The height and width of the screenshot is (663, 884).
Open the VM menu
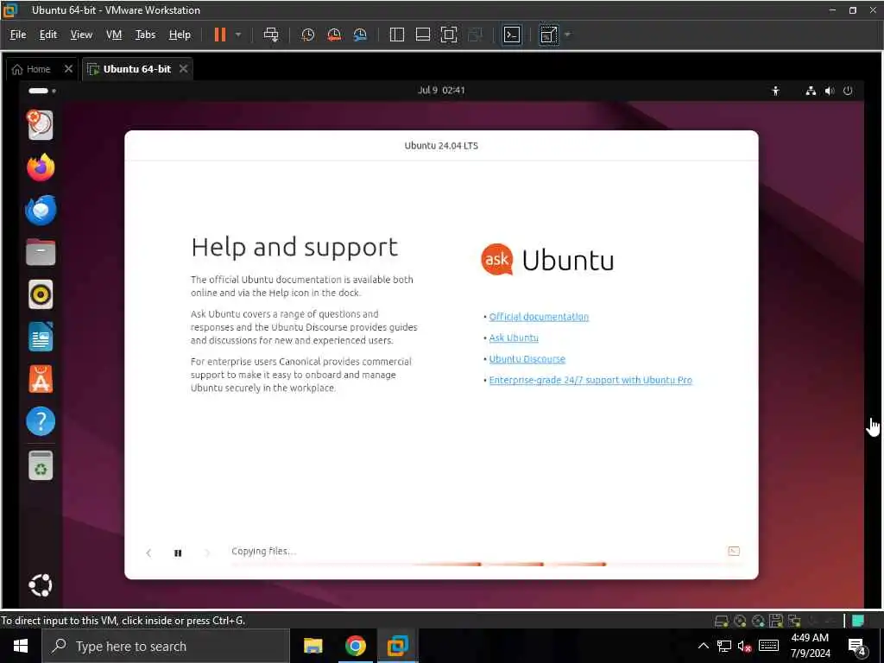point(114,35)
